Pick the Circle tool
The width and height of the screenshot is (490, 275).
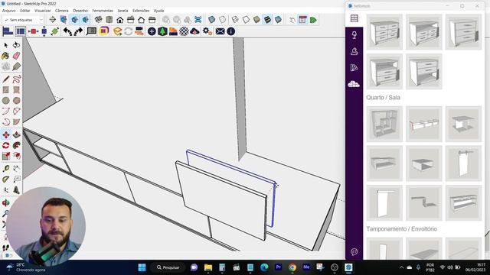(x=5, y=100)
